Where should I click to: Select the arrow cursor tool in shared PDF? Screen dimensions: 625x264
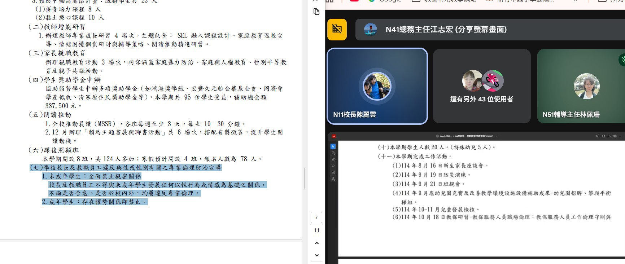333,146
